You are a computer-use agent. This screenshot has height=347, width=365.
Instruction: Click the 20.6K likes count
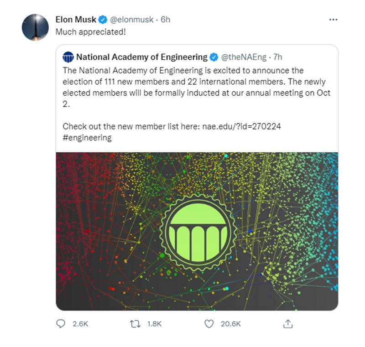coord(230,324)
